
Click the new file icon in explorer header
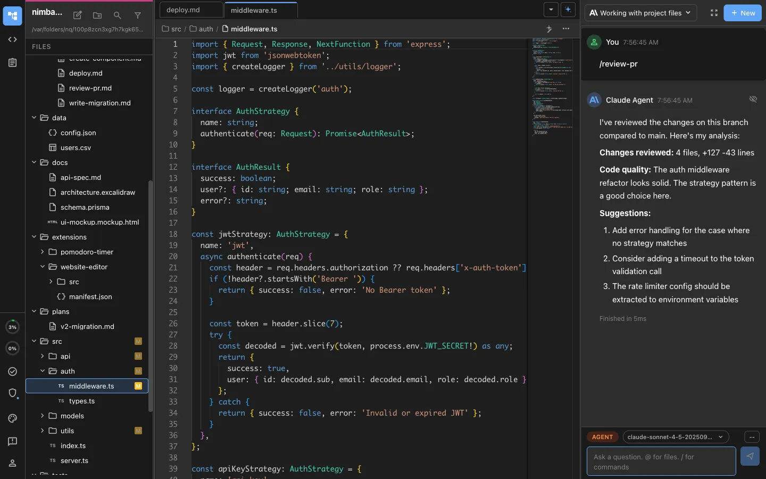(x=78, y=15)
